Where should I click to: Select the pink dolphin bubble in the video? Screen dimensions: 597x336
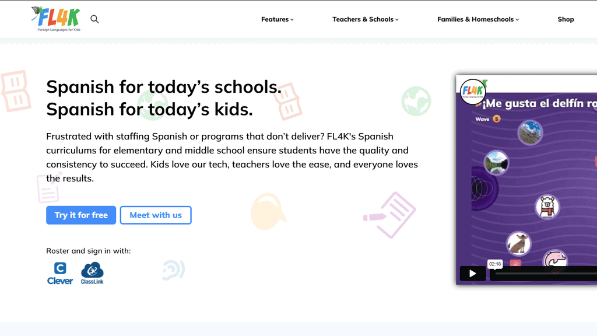tap(556, 260)
